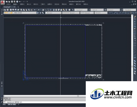Screen dimensions: 137x107
Task: Select the Move tool in Modify toolbar
Action: click(x=135, y=29)
